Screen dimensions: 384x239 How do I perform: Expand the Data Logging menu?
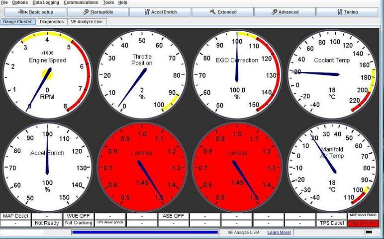click(46, 2)
